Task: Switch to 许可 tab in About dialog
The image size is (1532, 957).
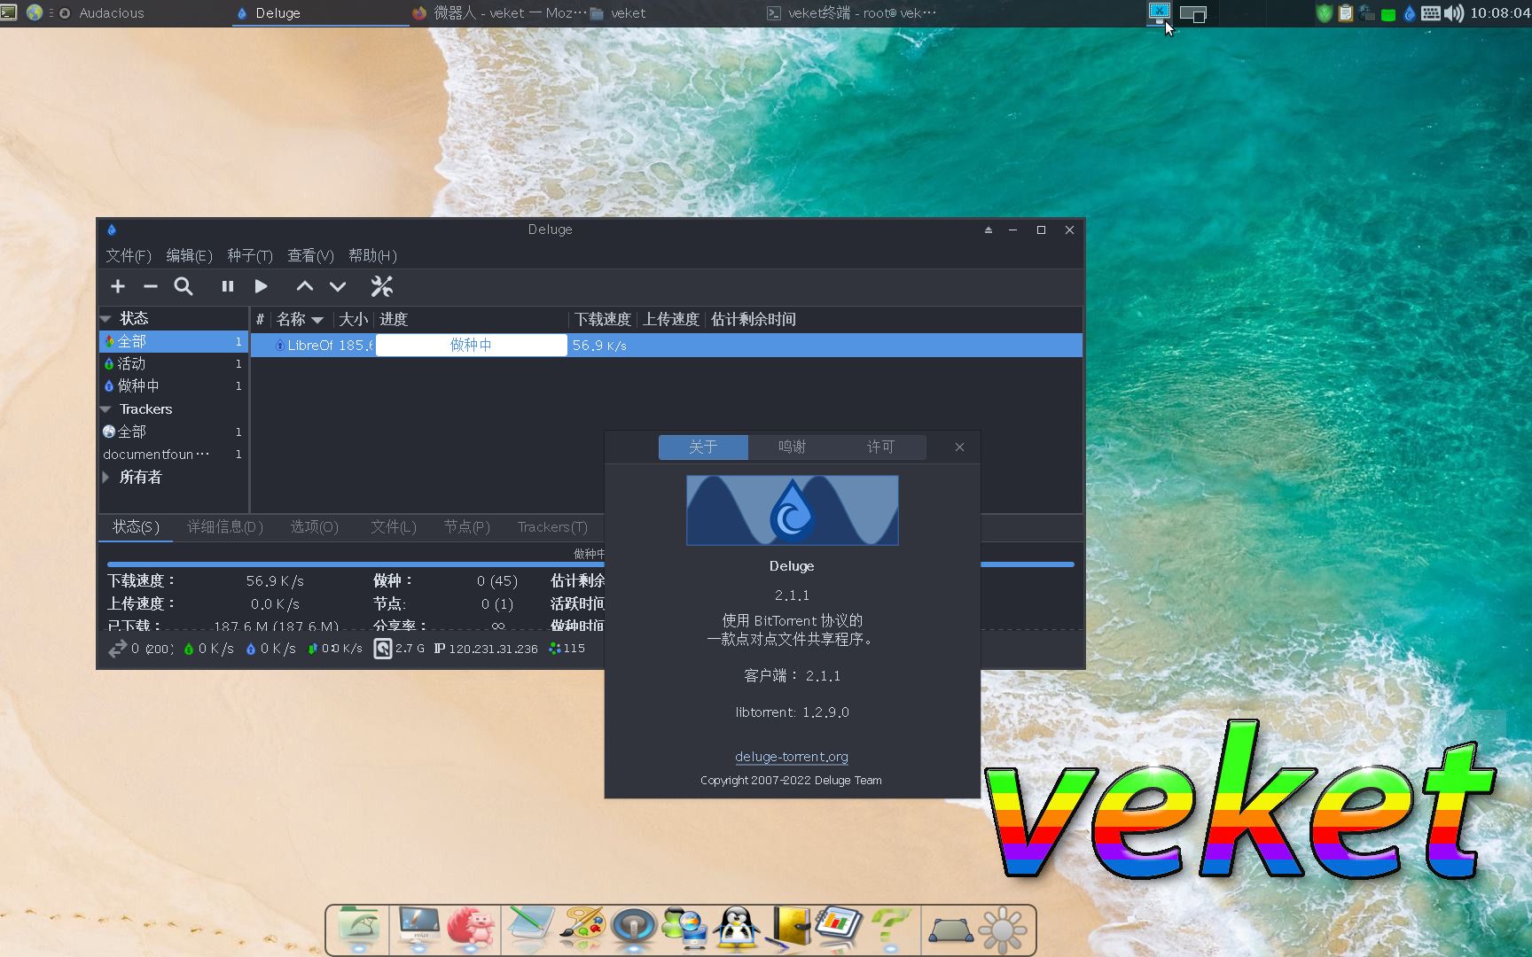Action: coord(881,447)
